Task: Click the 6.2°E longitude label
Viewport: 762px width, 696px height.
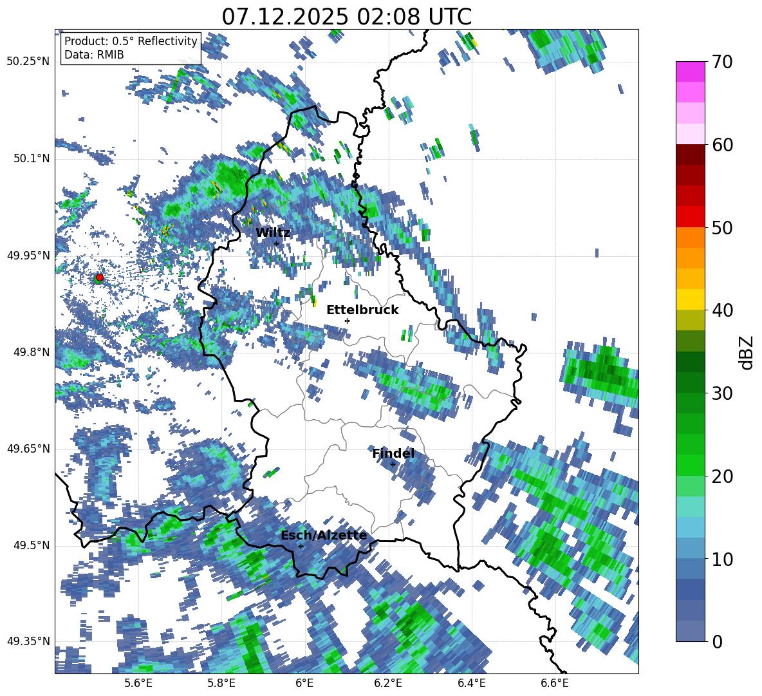Action: [x=388, y=684]
